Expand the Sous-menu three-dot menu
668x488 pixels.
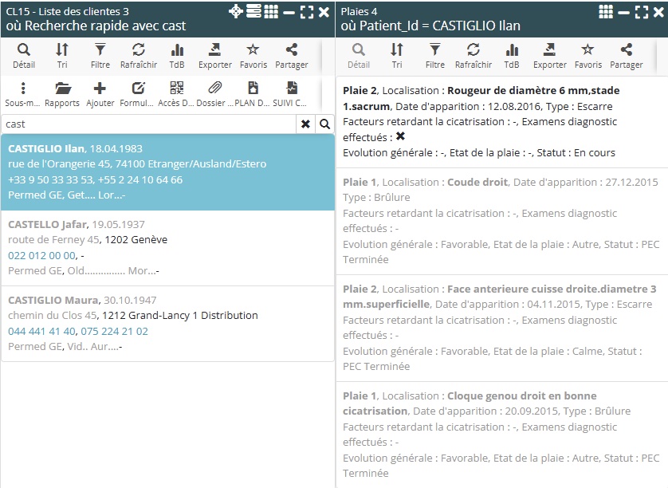coord(23,93)
